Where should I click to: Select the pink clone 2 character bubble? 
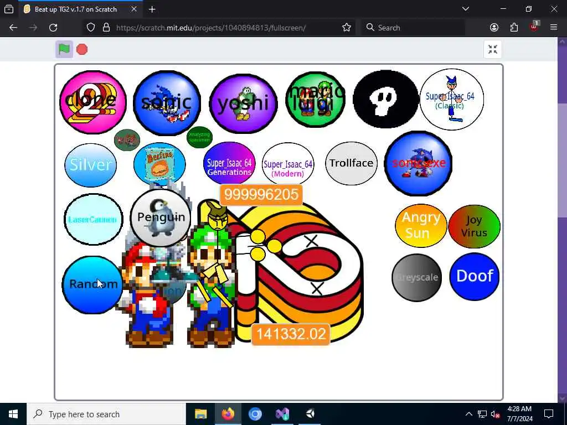pos(93,102)
